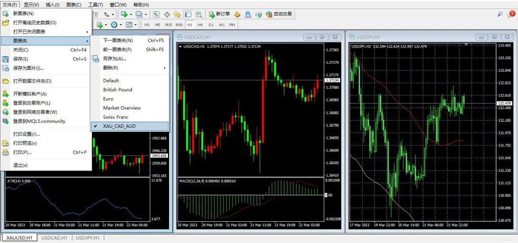Choose 保存为图片 menu item
This screenshot has width=518, height=243.
(x=46, y=68)
